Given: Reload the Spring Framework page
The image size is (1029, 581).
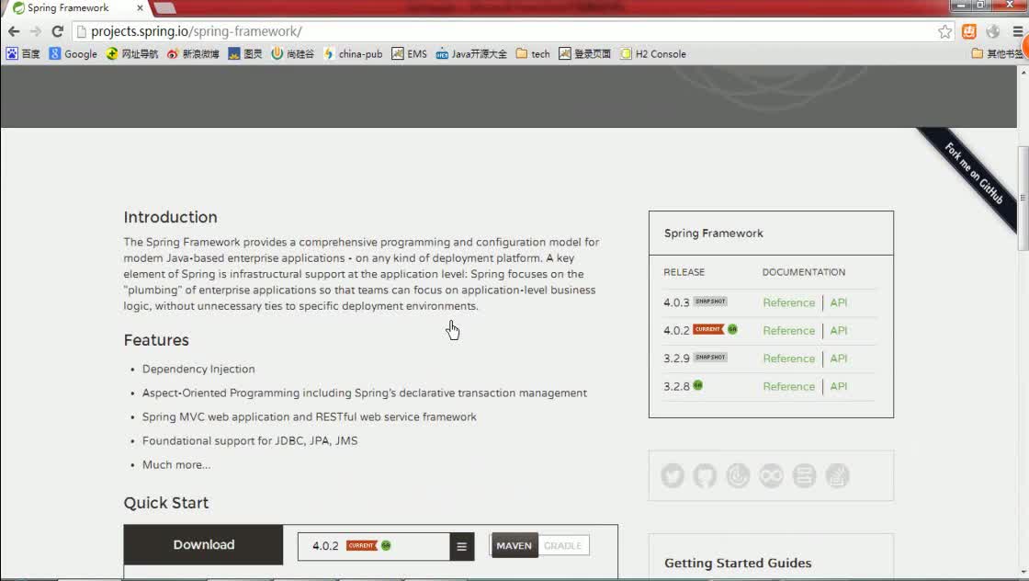Looking at the screenshot, I should (x=57, y=31).
